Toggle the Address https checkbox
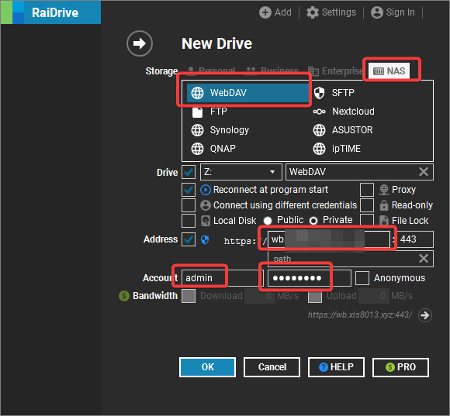Image resolution: width=450 pixels, height=416 pixels. (x=189, y=239)
